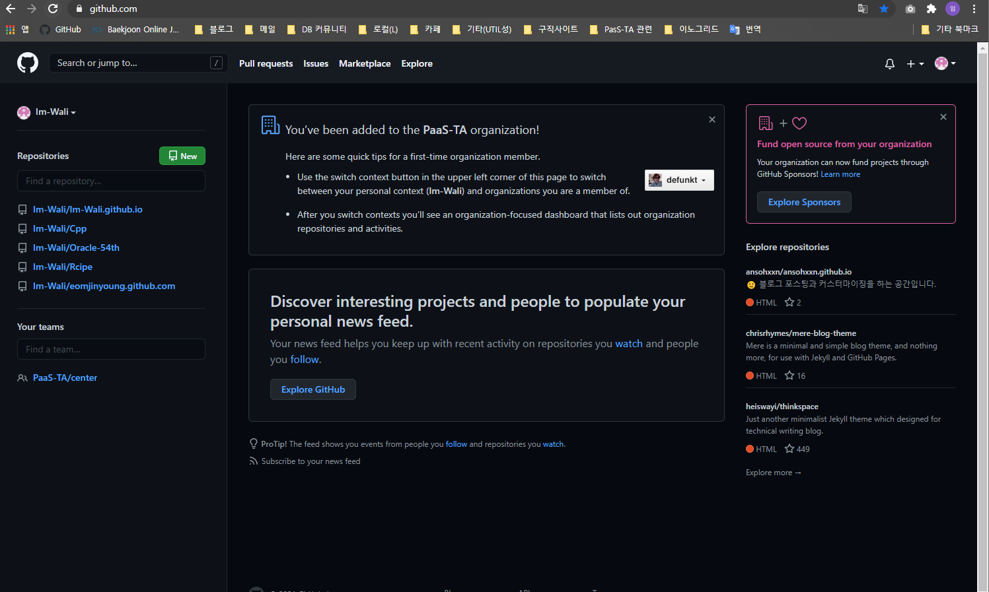The height and width of the screenshot is (592, 989).
Task: Dismiss the Fund open source card
Action: tap(943, 117)
